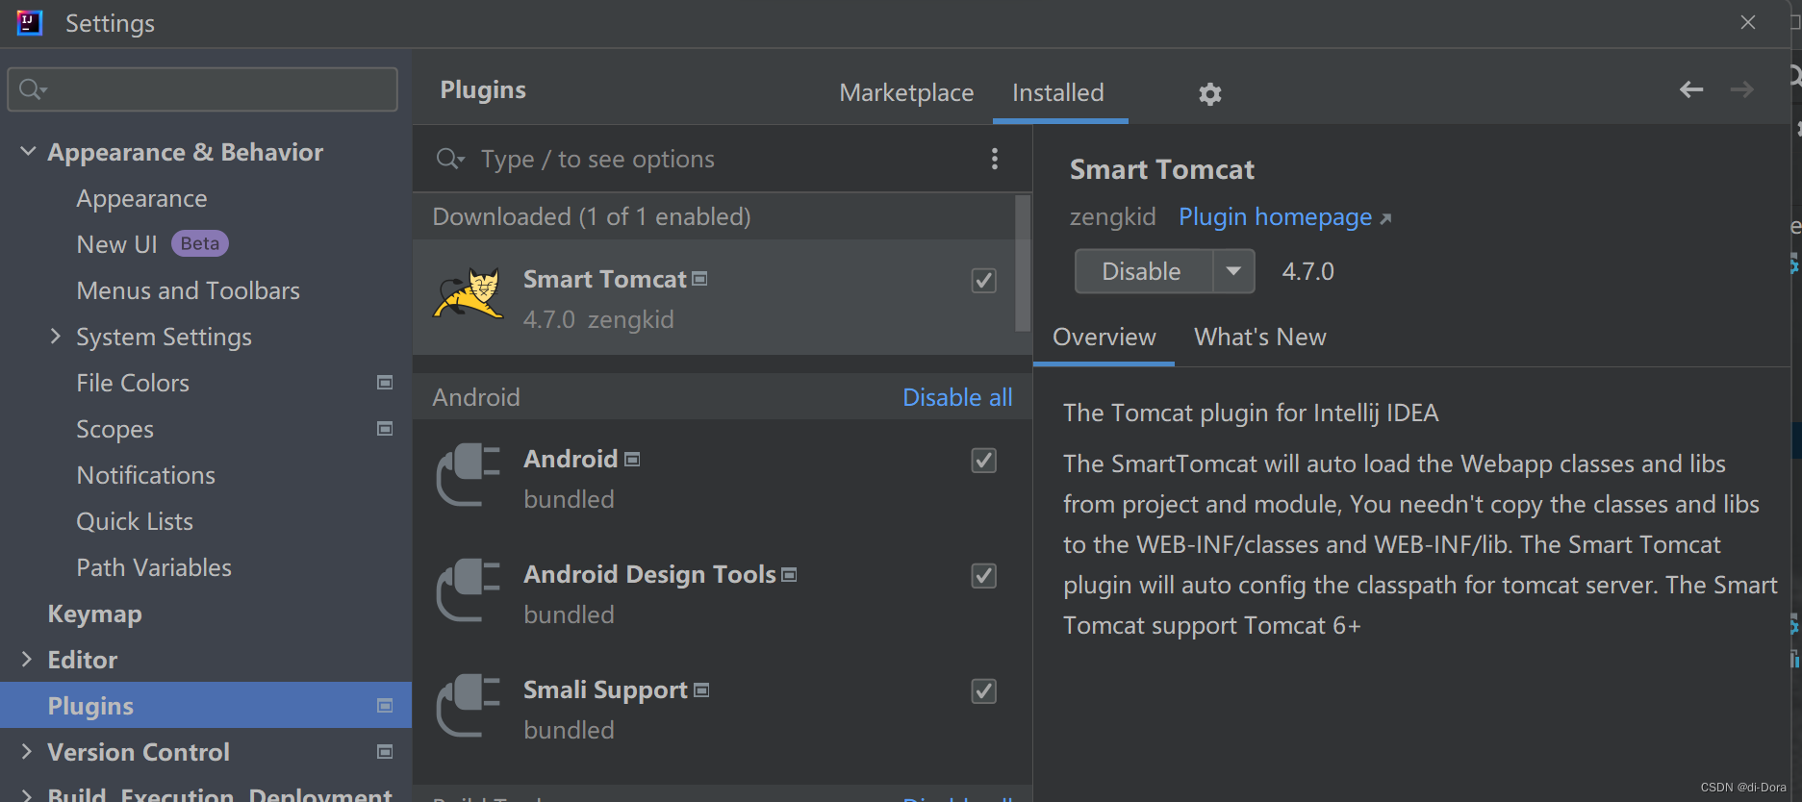Open the What's New tab

1259,338
